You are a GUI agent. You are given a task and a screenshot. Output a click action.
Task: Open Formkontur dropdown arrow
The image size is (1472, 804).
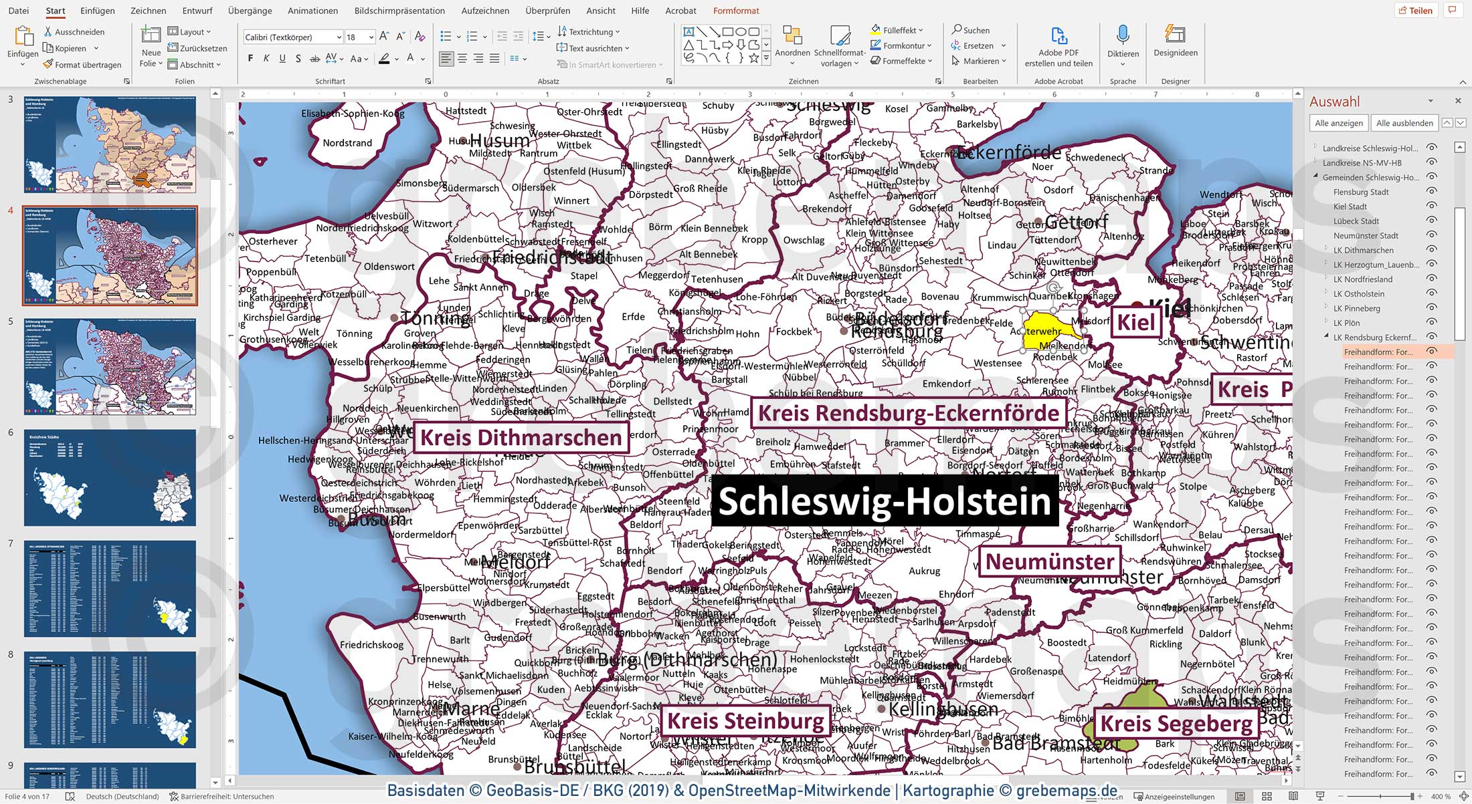pos(929,46)
